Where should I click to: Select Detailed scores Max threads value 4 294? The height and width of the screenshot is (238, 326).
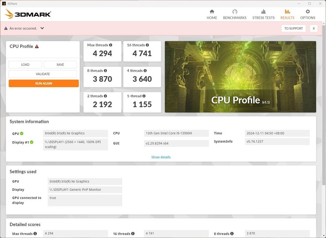pyautogui.click(x=75, y=233)
